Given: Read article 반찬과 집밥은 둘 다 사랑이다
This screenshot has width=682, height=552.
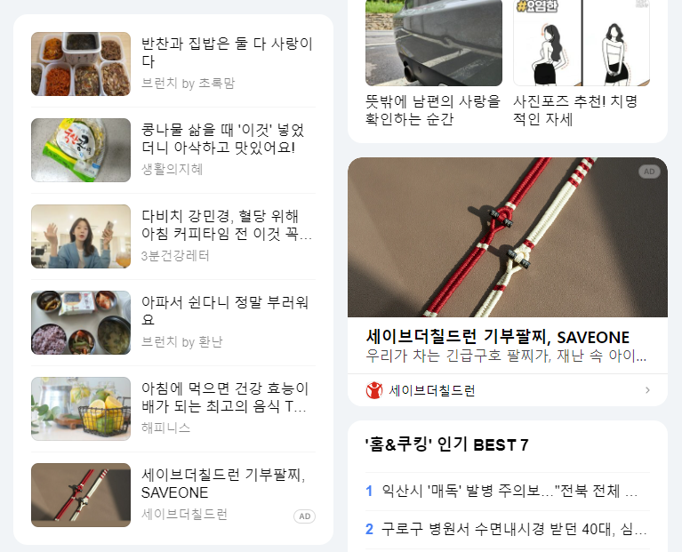Looking at the screenshot, I should [x=227, y=52].
